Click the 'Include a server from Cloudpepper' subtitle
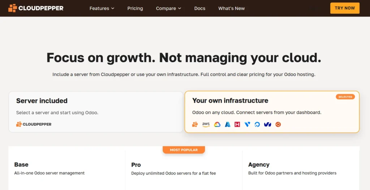The width and height of the screenshot is (370, 190). (x=184, y=74)
